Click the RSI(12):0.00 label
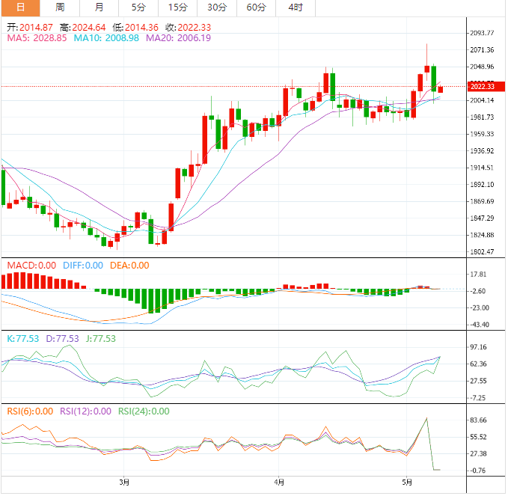The width and height of the screenshot is (508, 496). pos(85,411)
